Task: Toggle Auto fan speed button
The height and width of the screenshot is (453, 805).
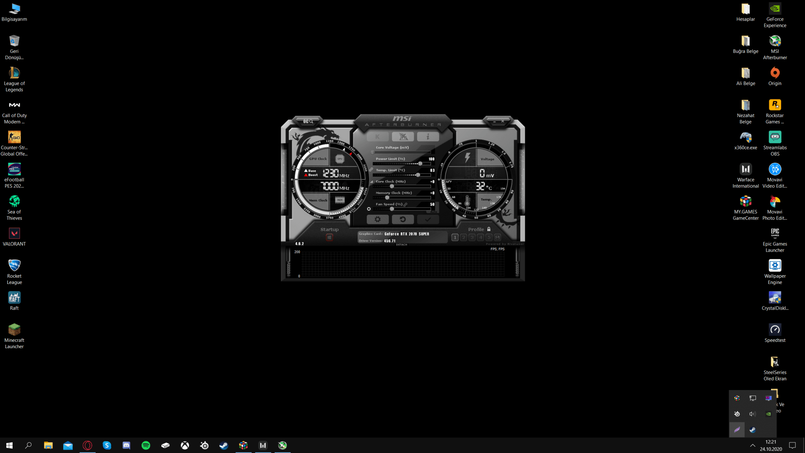Action: click(x=434, y=211)
